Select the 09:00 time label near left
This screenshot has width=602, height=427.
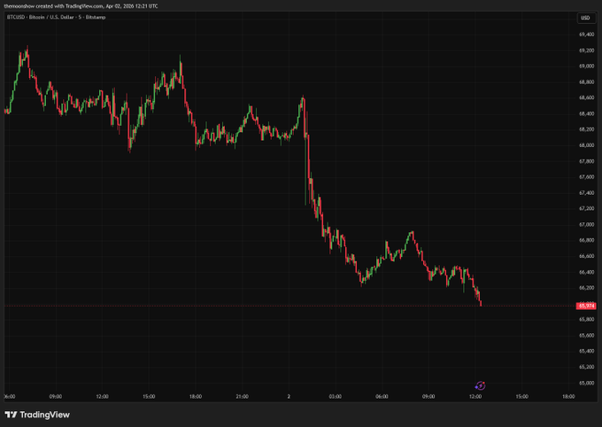tap(55, 396)
